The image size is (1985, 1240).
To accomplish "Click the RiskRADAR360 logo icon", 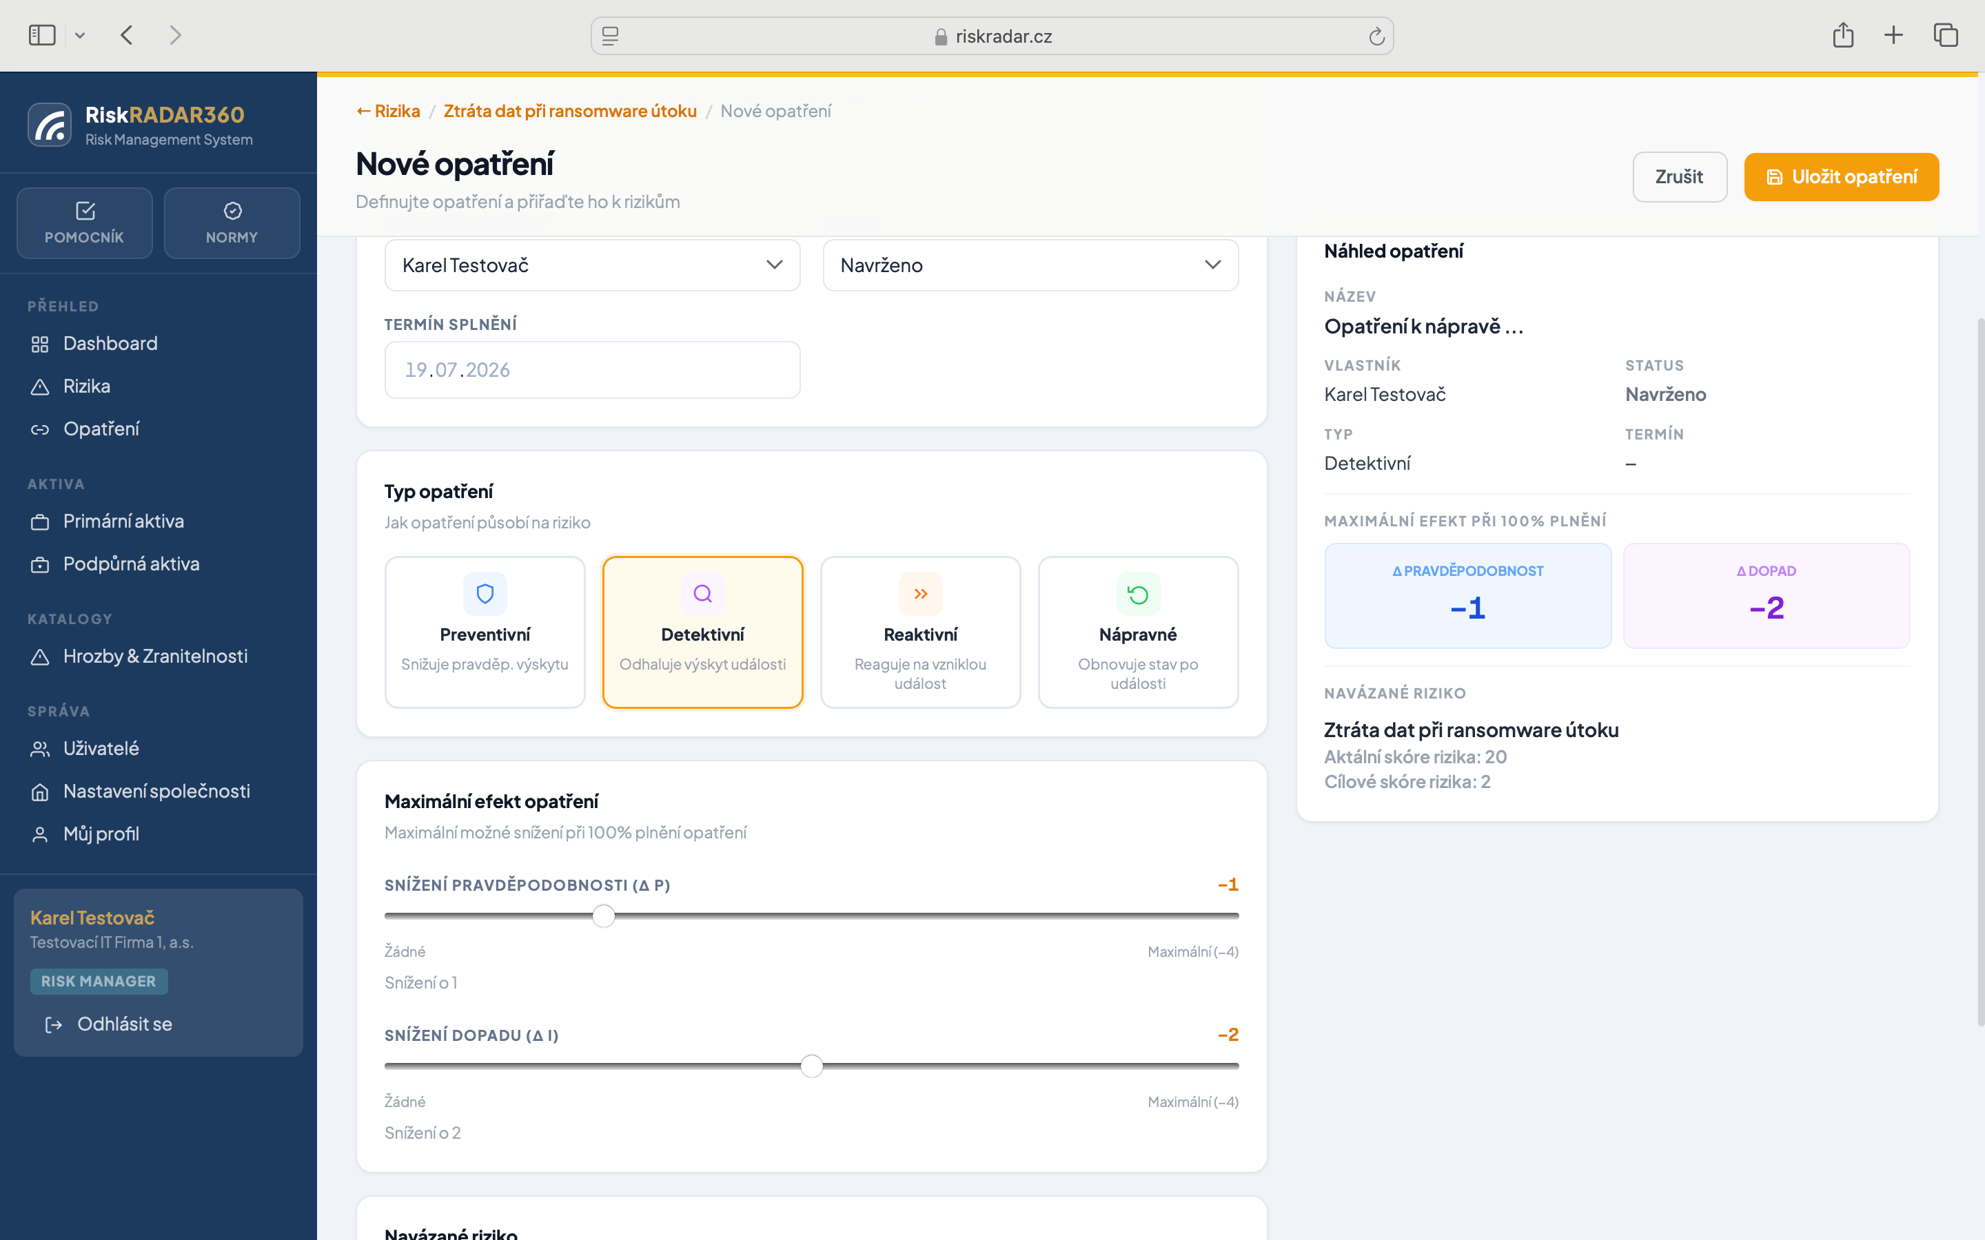I will tap(50, 125).
